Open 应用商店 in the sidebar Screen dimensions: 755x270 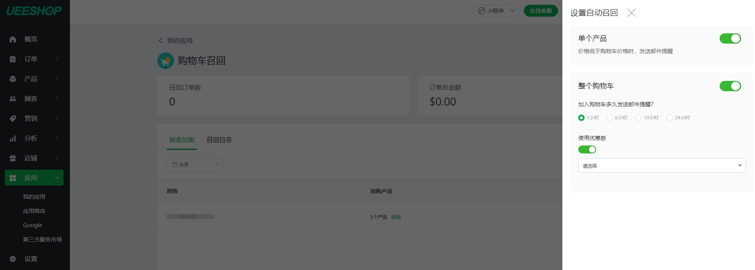[x=34, y=211]
